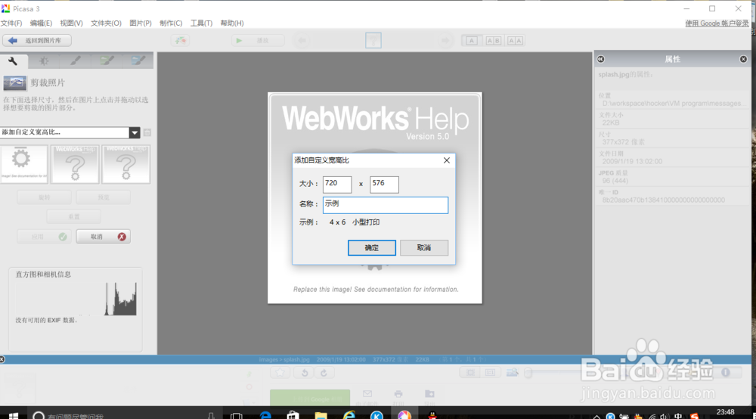Open the 工具(T) menu

click(x=201, y=23)
